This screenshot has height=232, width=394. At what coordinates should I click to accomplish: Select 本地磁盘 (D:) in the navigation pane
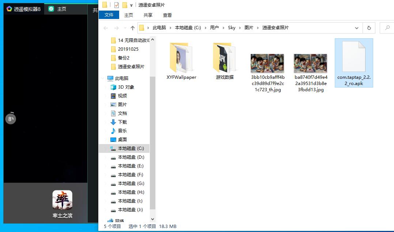131,157
